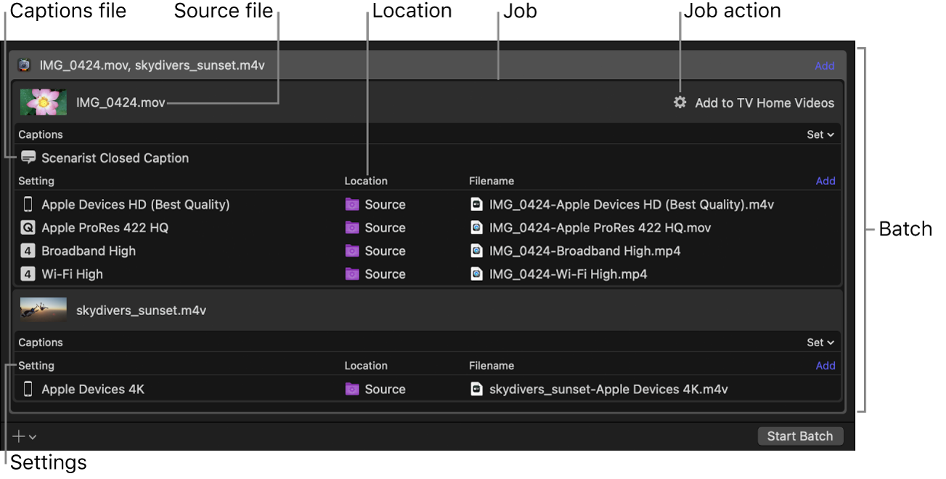946x479 pixels.
Task: Click the Scenarist Closed Caption icon
Action: pyautogui.click(x=28, y=157)
